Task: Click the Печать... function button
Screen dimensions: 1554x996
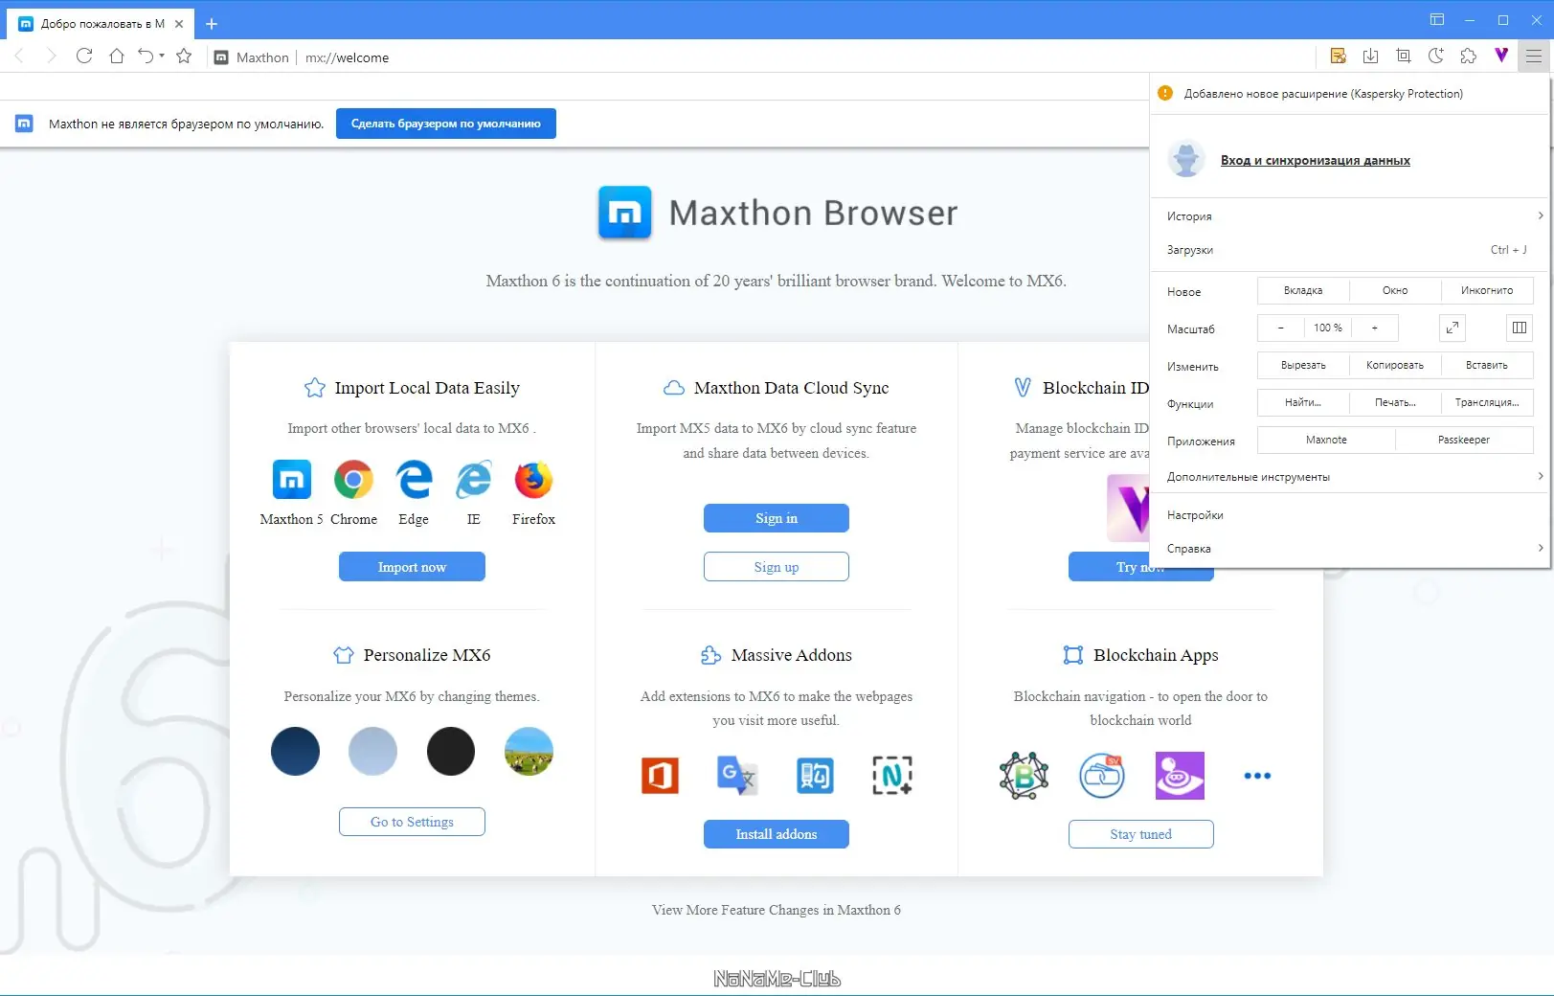Action: coord(1395,402)
